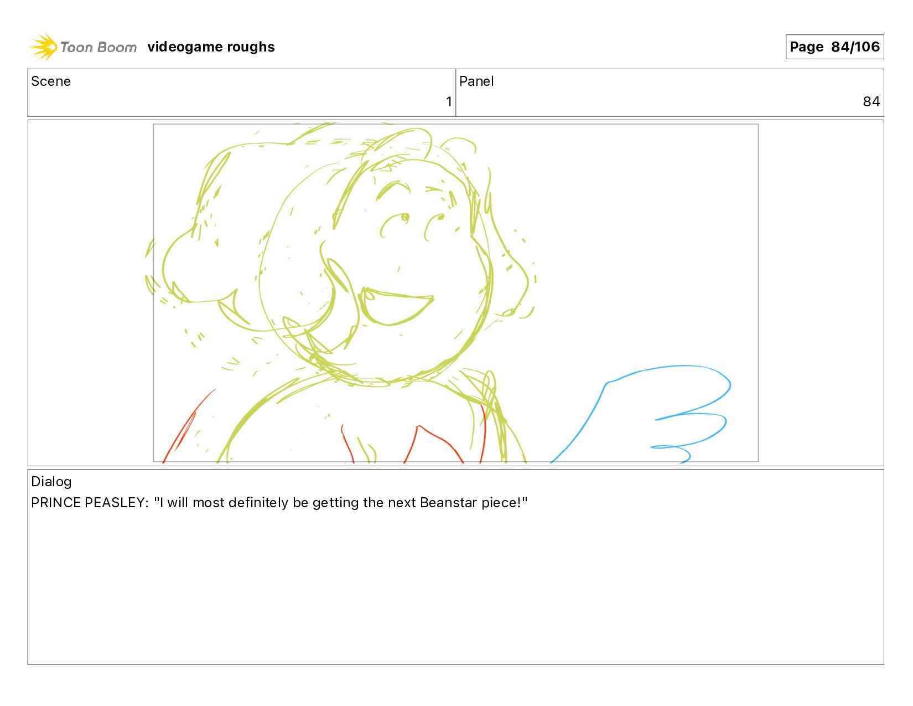This screenshot has height=706, width=913.
Task: Click the storyboard sketch of Prince Peasley
Action: click(x=455, y=293)
